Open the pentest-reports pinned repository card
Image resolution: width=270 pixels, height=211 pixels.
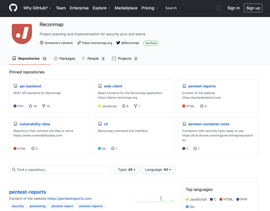[202, 86]
